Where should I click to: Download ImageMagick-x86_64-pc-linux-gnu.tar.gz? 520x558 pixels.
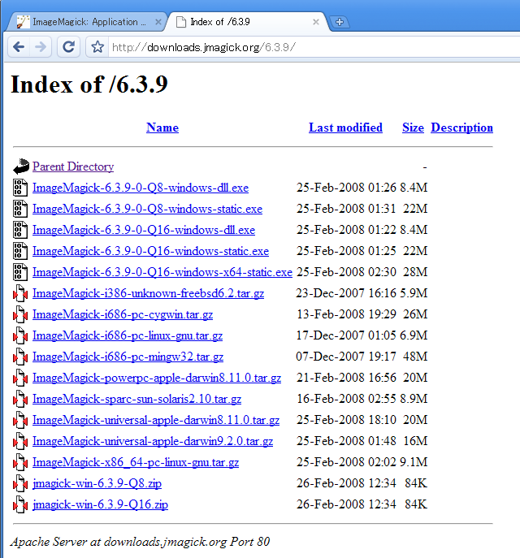(136, 462)
